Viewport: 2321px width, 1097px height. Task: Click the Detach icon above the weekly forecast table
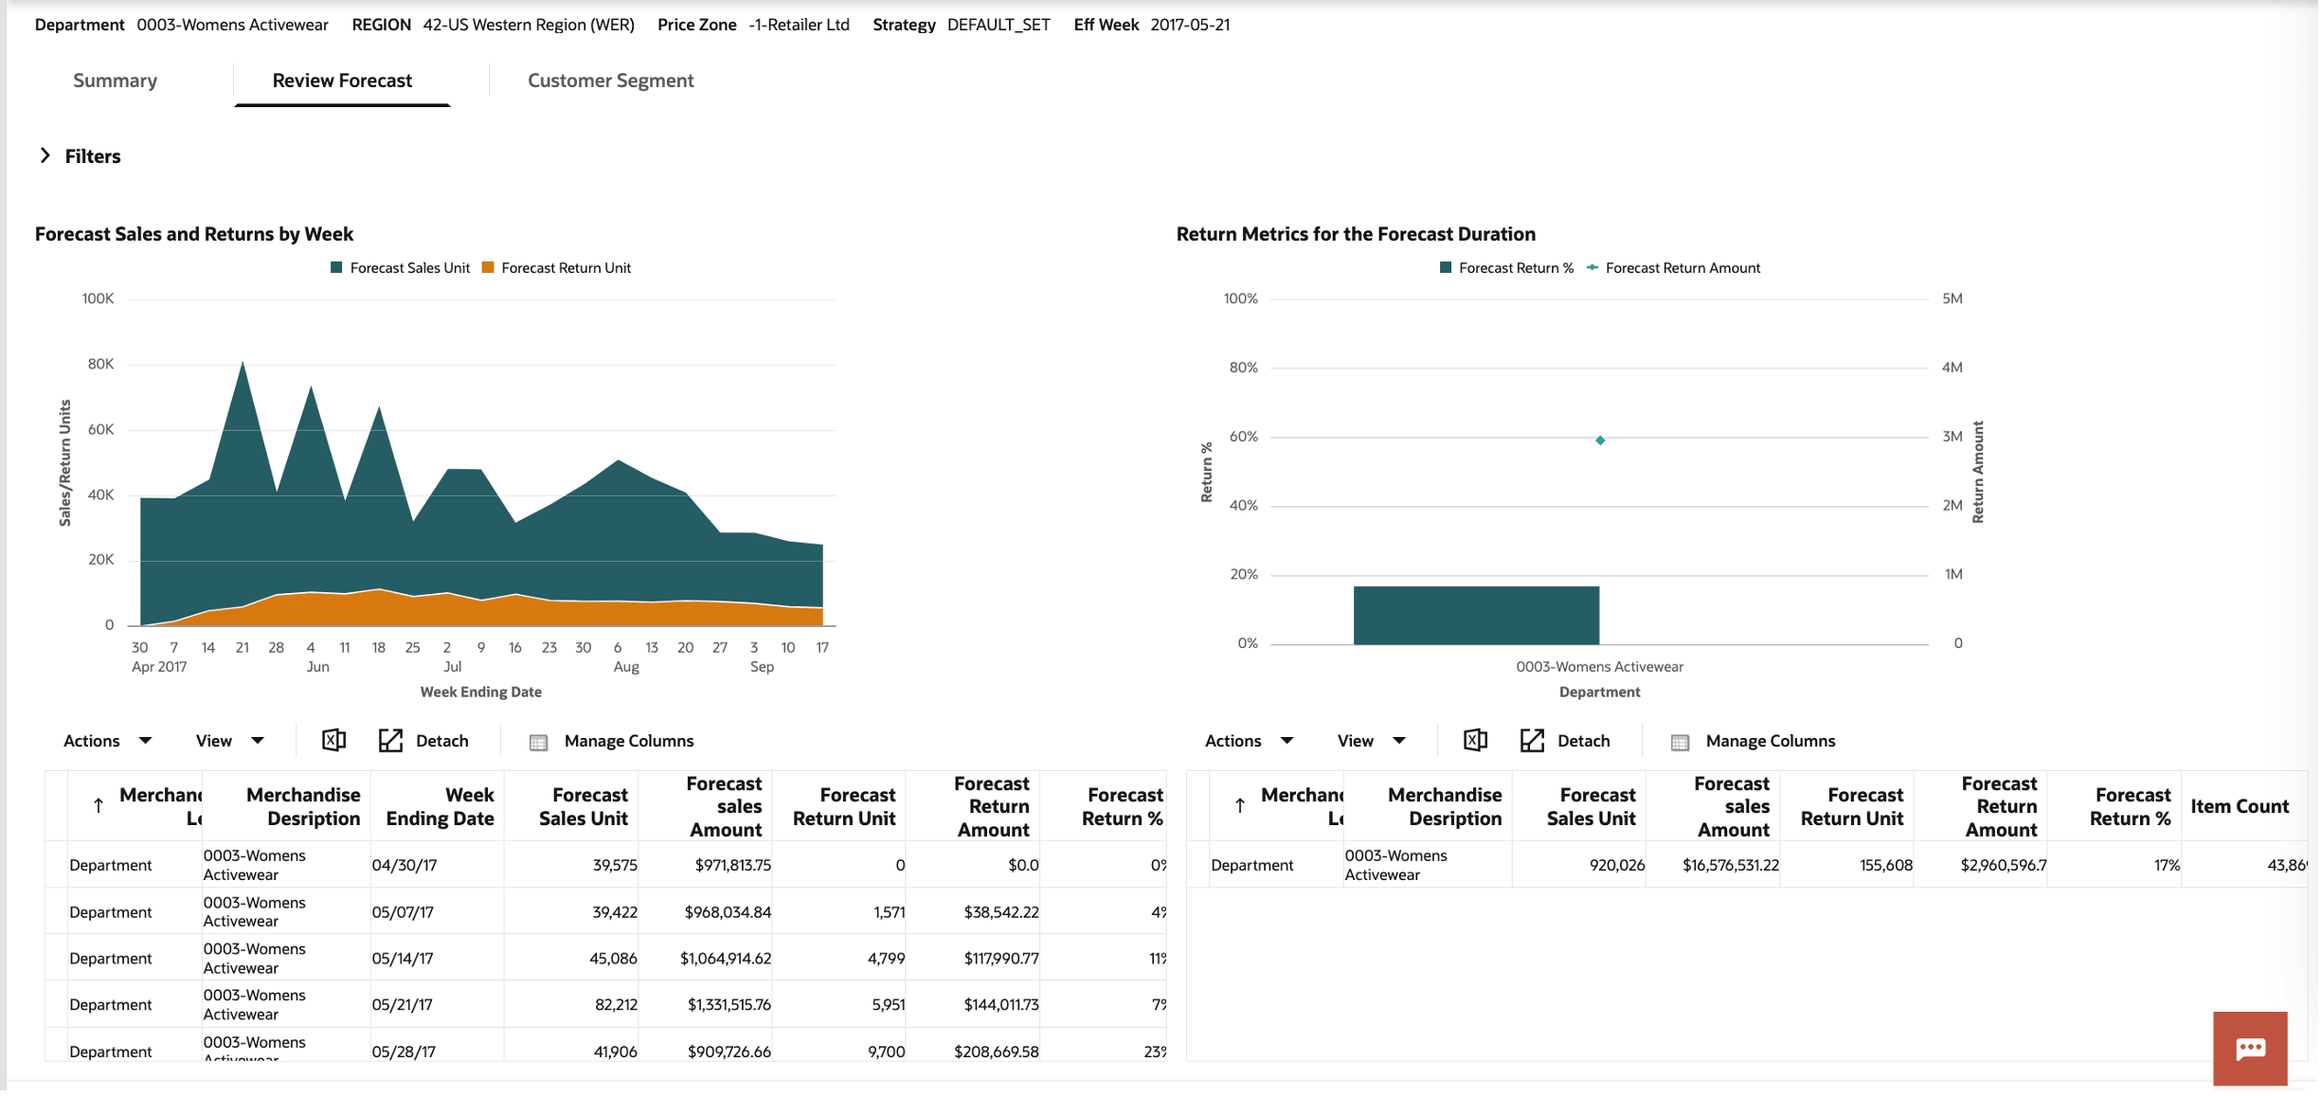(x=391, y=740)
